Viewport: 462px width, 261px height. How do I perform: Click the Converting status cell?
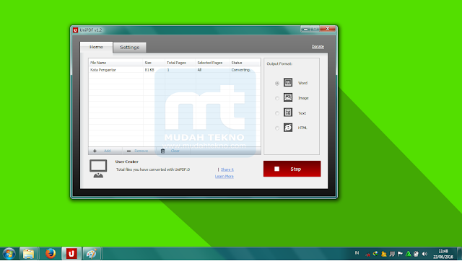pos(240,70)
